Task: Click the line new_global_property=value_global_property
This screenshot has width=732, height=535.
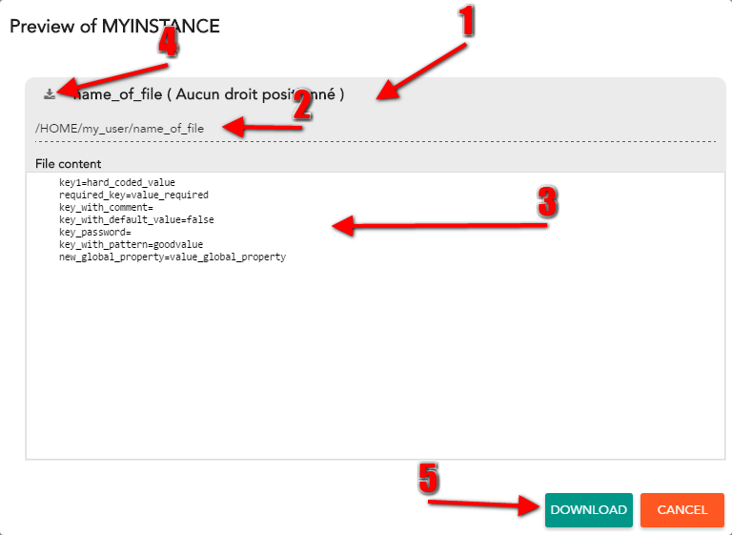Action: tap(173, 257)
